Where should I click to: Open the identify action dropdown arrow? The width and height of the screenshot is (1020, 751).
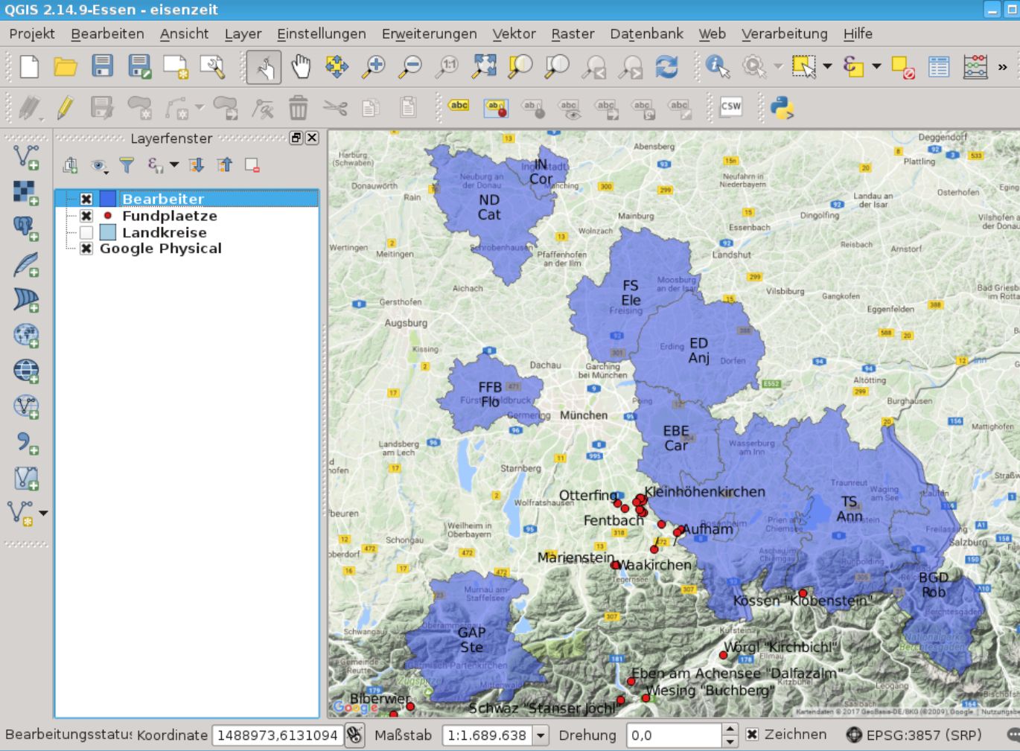[x=778, y=67]
